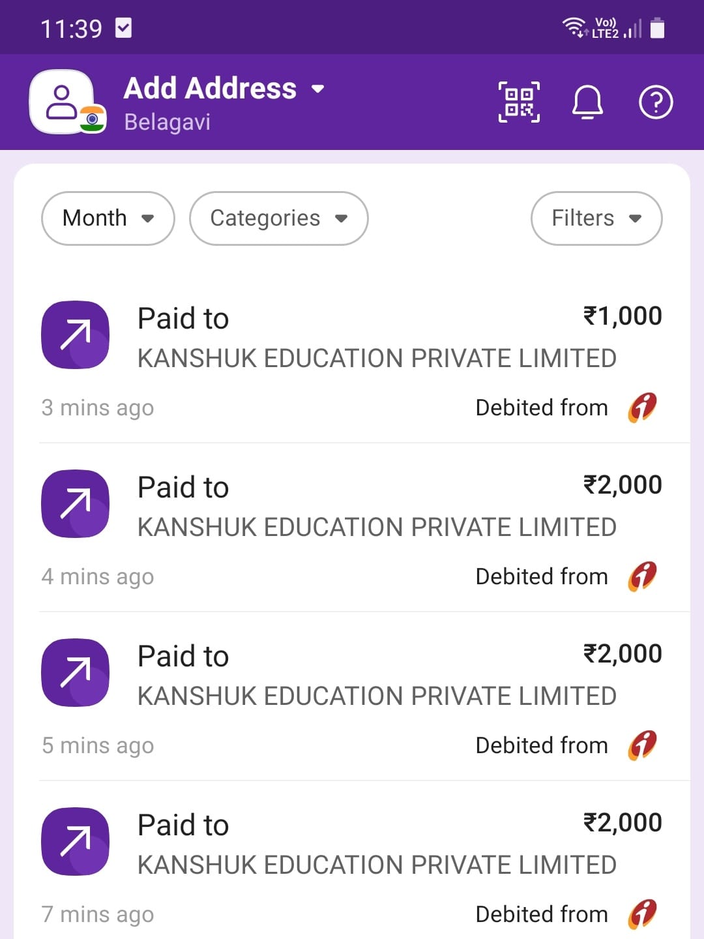The image size is (704, 939).
Task: Tap ICICI bank logo on ₹1,000 payment
Action: coord(643,408)
